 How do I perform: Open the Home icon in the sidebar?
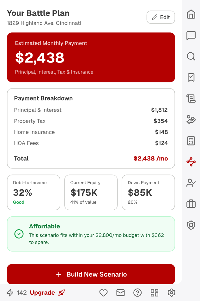coord(191,14)
